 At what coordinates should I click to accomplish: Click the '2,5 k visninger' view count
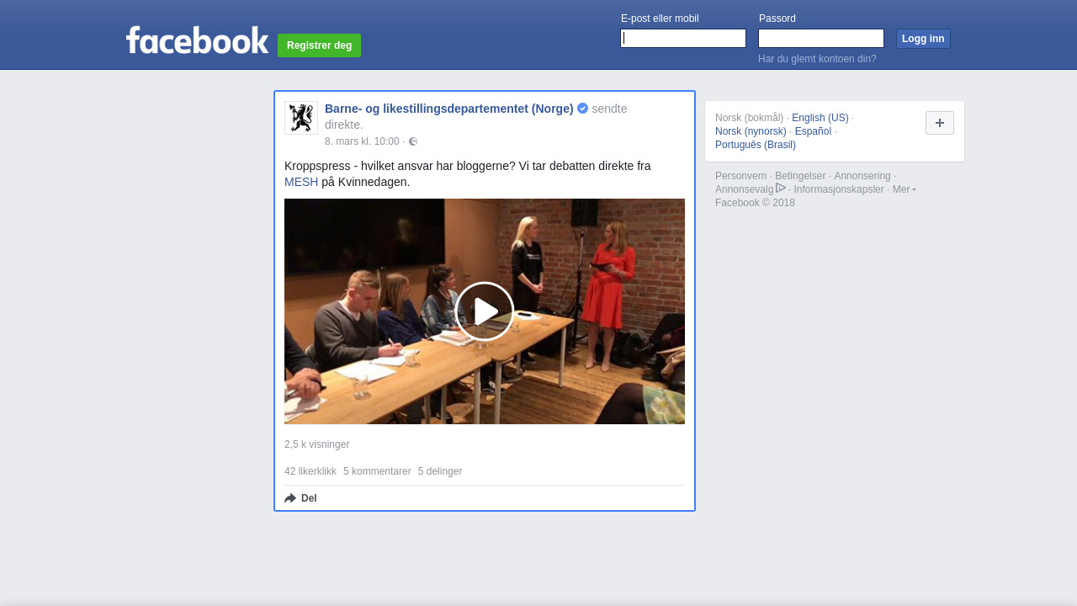click(x=316, y=444)
